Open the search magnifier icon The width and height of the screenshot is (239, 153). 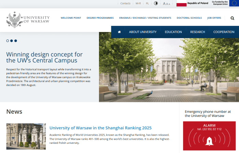pyautogui.click(x=232, y=18)
